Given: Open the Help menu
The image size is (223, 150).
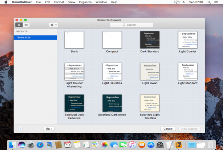Looking at the screenshot, I should (x=114, y=2).
